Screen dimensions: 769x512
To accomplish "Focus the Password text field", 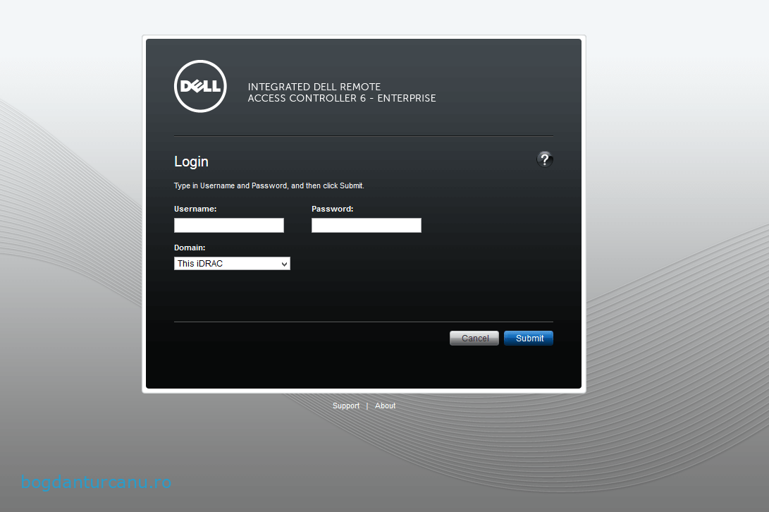I will [367, 226].
